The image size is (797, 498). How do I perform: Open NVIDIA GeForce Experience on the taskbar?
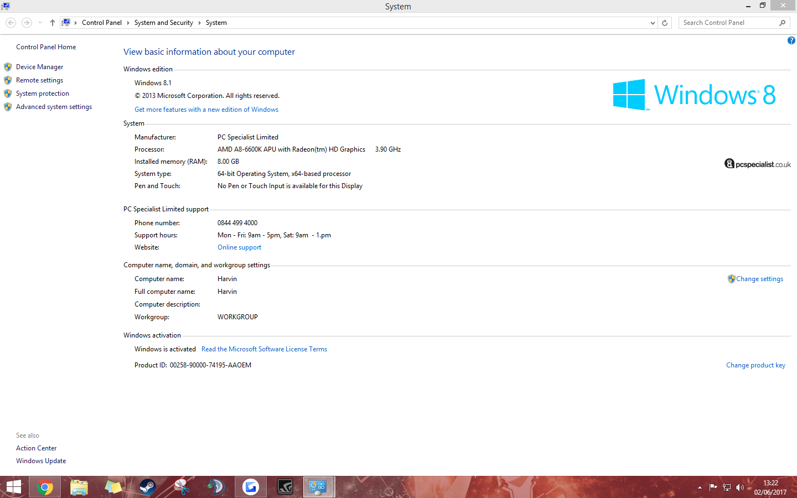click(285, 487)
